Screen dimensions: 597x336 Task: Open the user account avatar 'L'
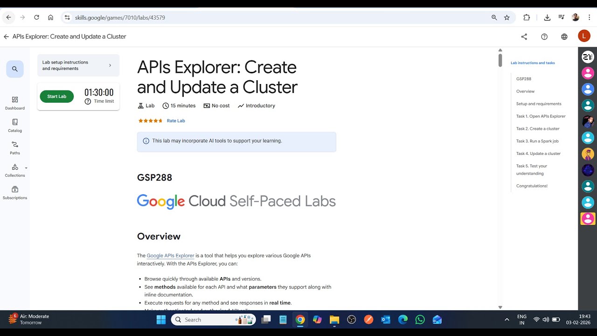(584, 36)
